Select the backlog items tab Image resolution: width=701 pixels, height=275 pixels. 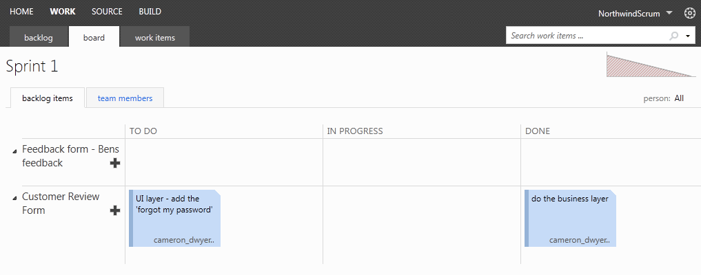(48, 98)
